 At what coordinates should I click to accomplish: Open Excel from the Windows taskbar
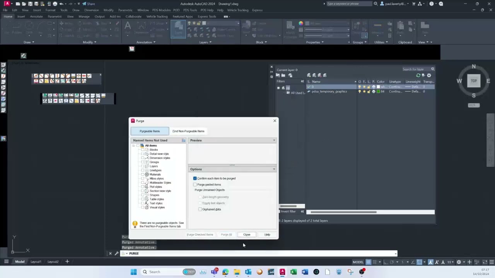tap(294, 272)
